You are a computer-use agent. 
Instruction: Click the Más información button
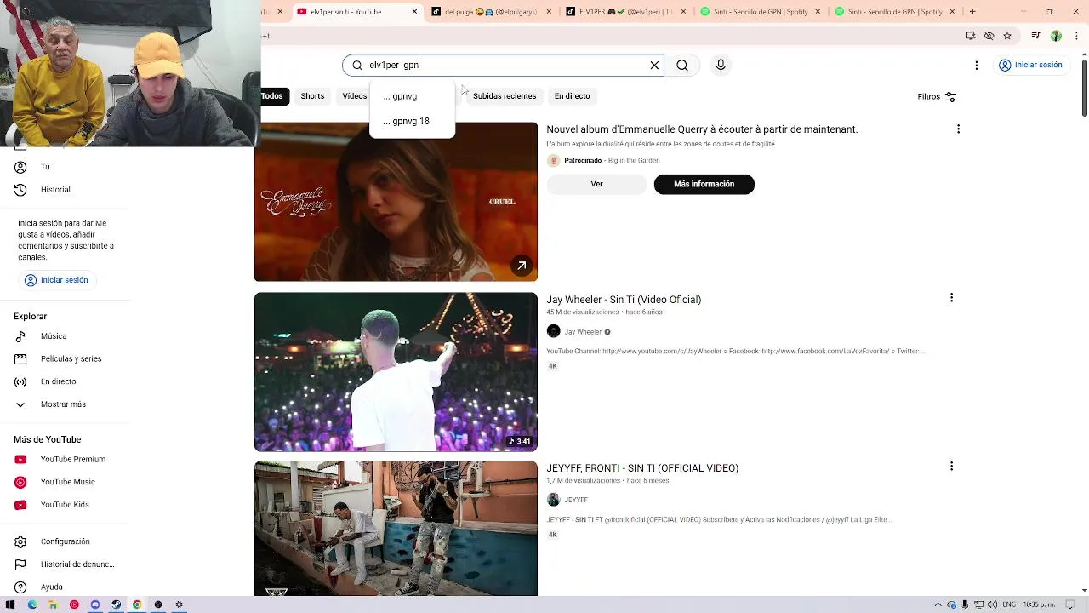pyautogui.click(x=704, y=184)
